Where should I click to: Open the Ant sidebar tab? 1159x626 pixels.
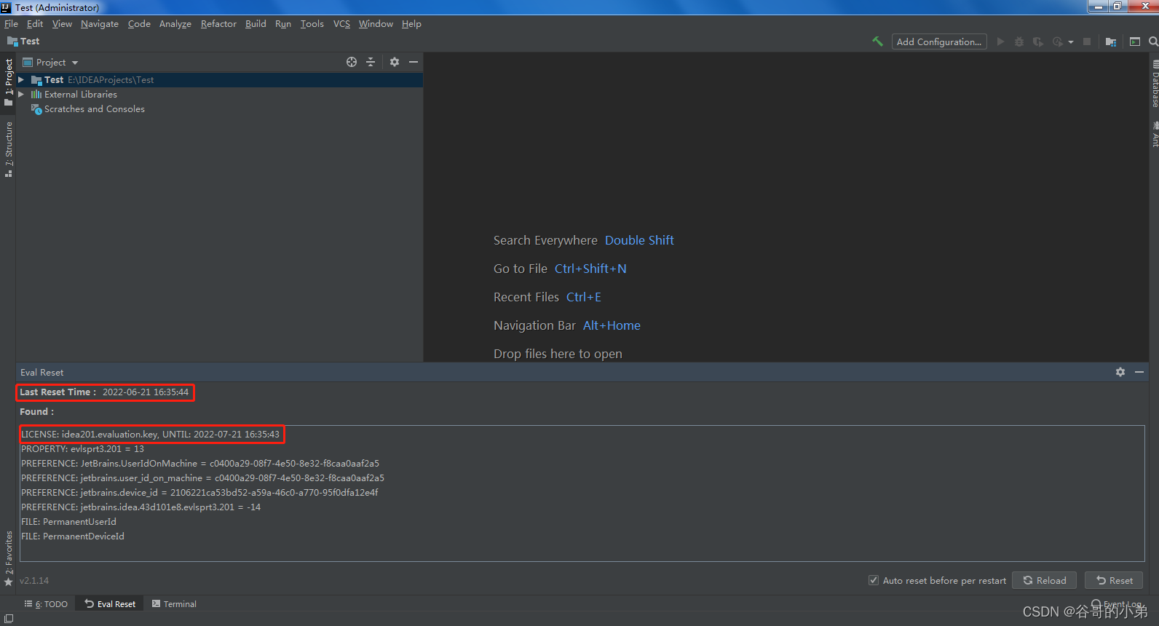tap(1155, 135)
